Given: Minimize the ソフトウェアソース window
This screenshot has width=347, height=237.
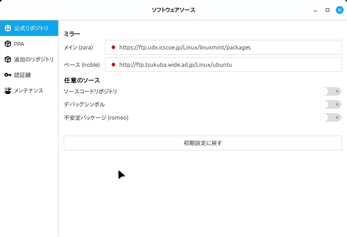Looking at the screenshot, I should point(315,10).
